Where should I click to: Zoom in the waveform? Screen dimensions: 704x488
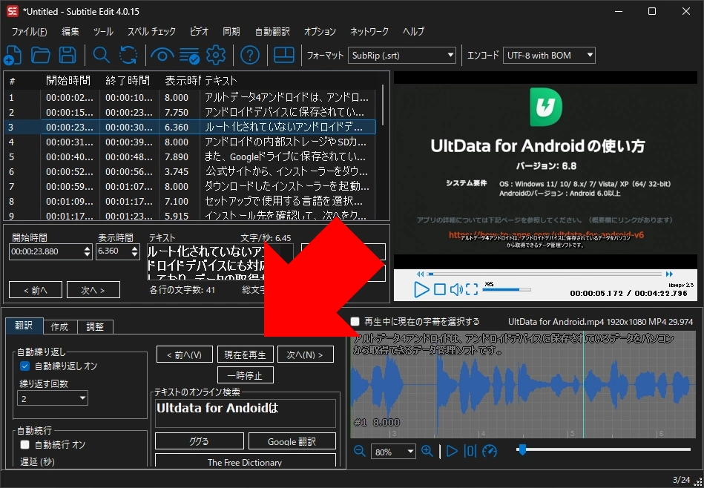(427, 451)
